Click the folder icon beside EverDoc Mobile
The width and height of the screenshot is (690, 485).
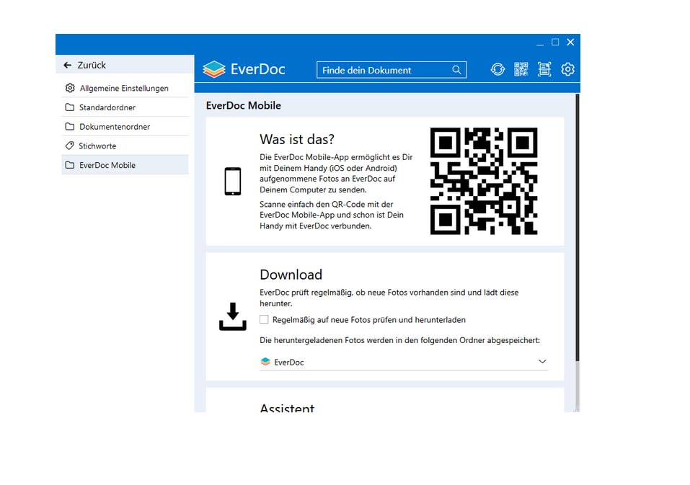[x=69, y=165]
